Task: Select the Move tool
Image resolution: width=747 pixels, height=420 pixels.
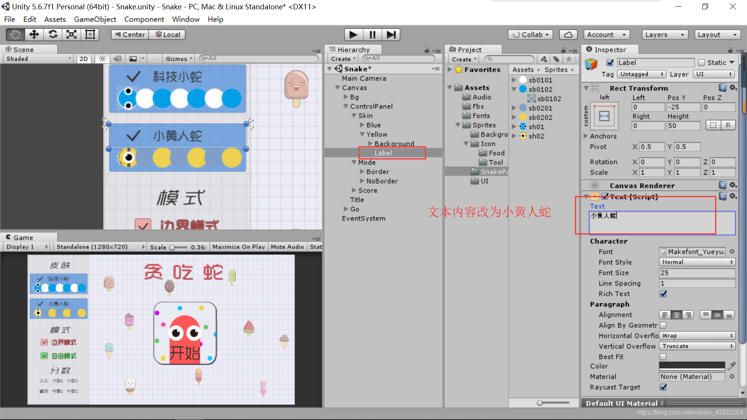Action: pos(34,35)
